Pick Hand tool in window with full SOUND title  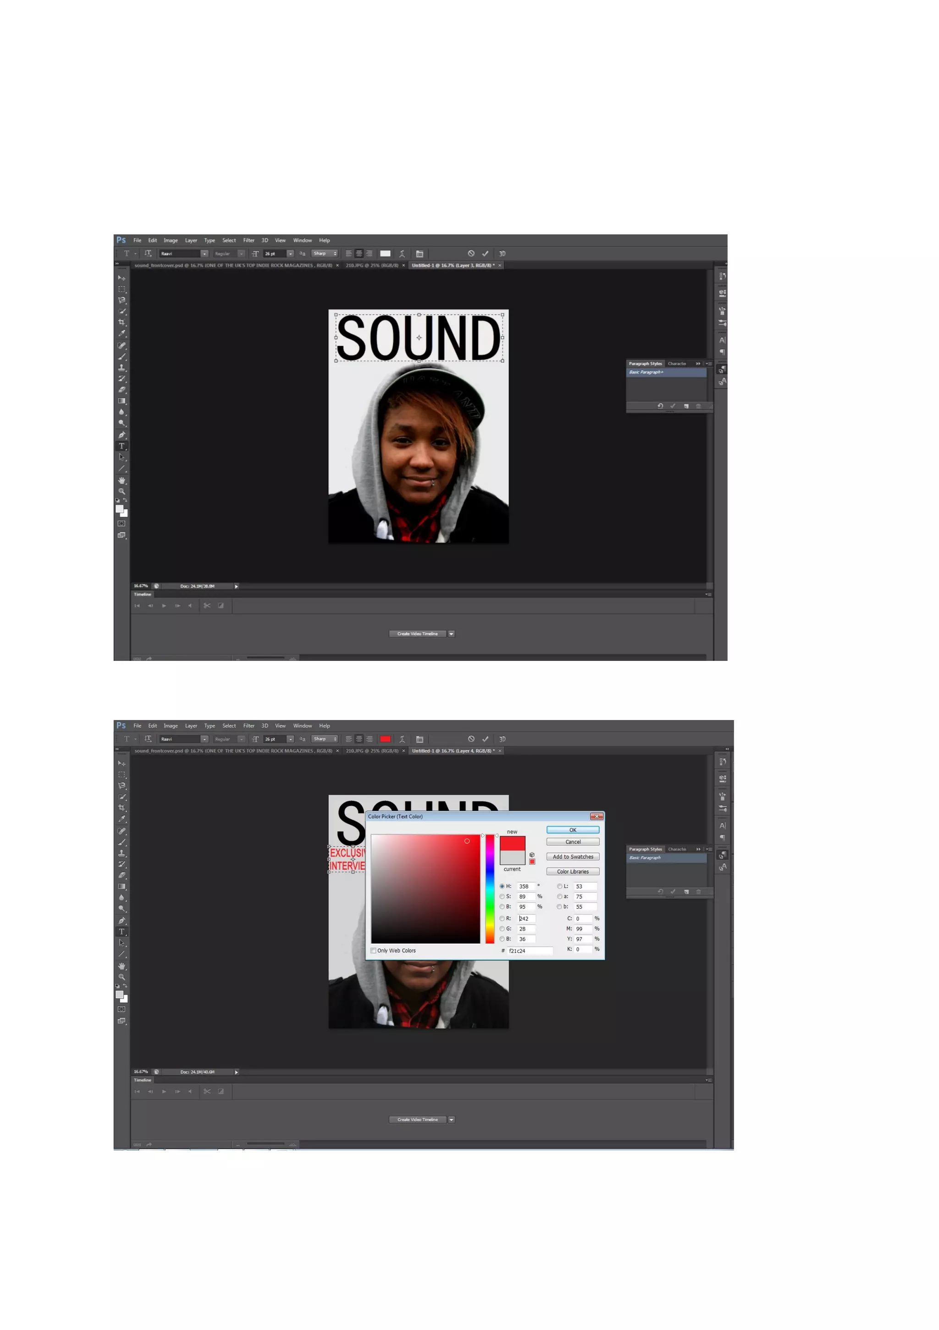122,480
